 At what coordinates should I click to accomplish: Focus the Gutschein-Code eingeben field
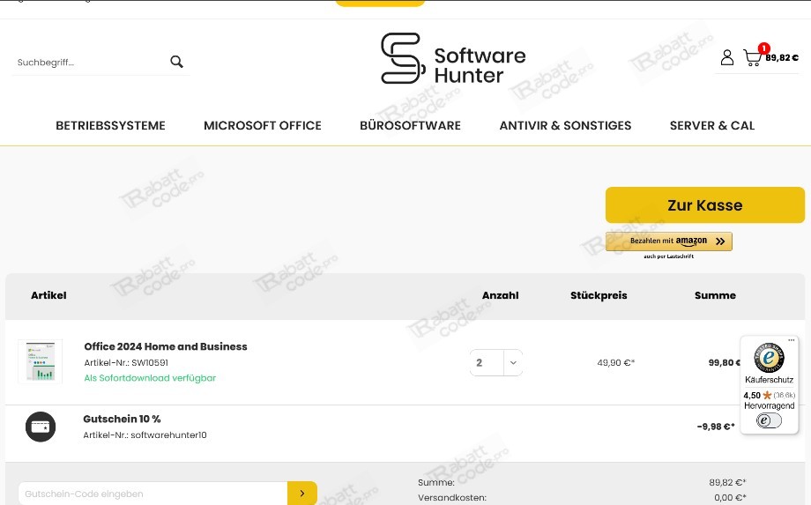pos(153,494)
